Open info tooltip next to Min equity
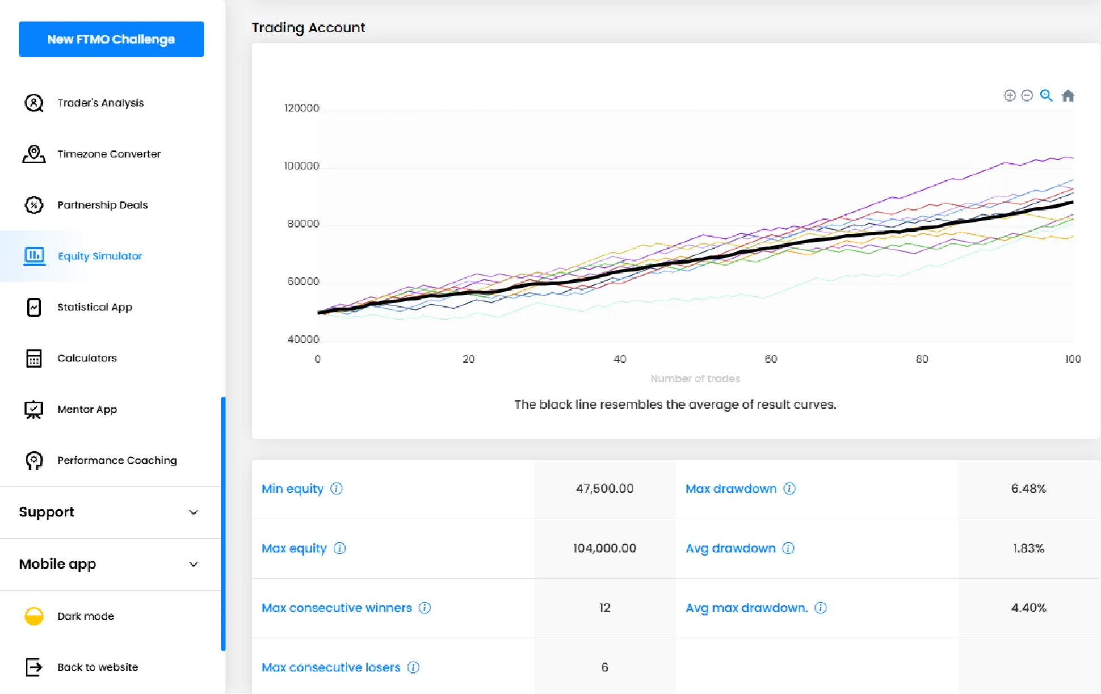 point(337,489)
